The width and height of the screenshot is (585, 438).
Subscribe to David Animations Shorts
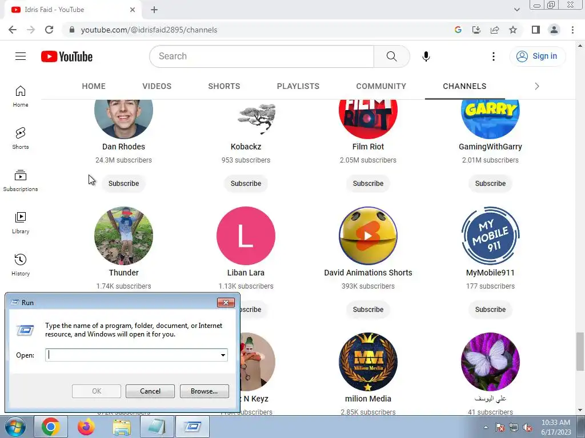click(x=368, y=310)
